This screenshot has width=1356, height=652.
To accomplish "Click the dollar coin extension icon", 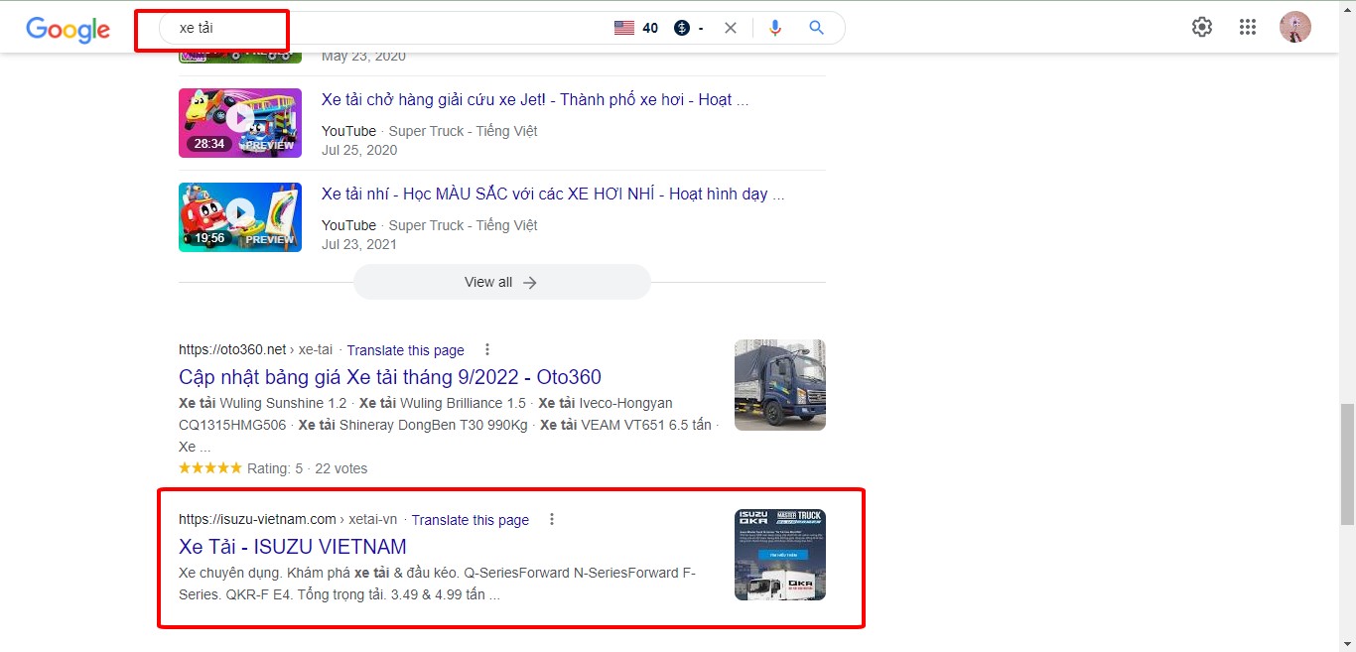I will (682, 28).
